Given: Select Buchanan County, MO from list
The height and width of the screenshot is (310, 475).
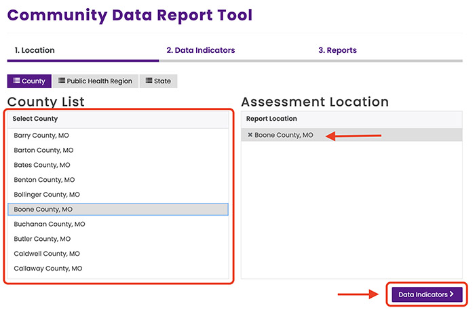Looking at the screenshot, I should [x=118, y=225].
